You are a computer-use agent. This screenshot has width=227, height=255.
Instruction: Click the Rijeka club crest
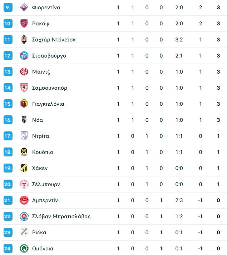[24, 232]
